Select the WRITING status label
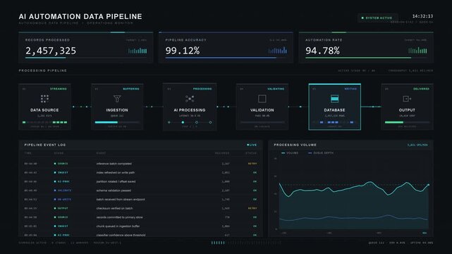The image size is (452, 254). click(350, 89)
